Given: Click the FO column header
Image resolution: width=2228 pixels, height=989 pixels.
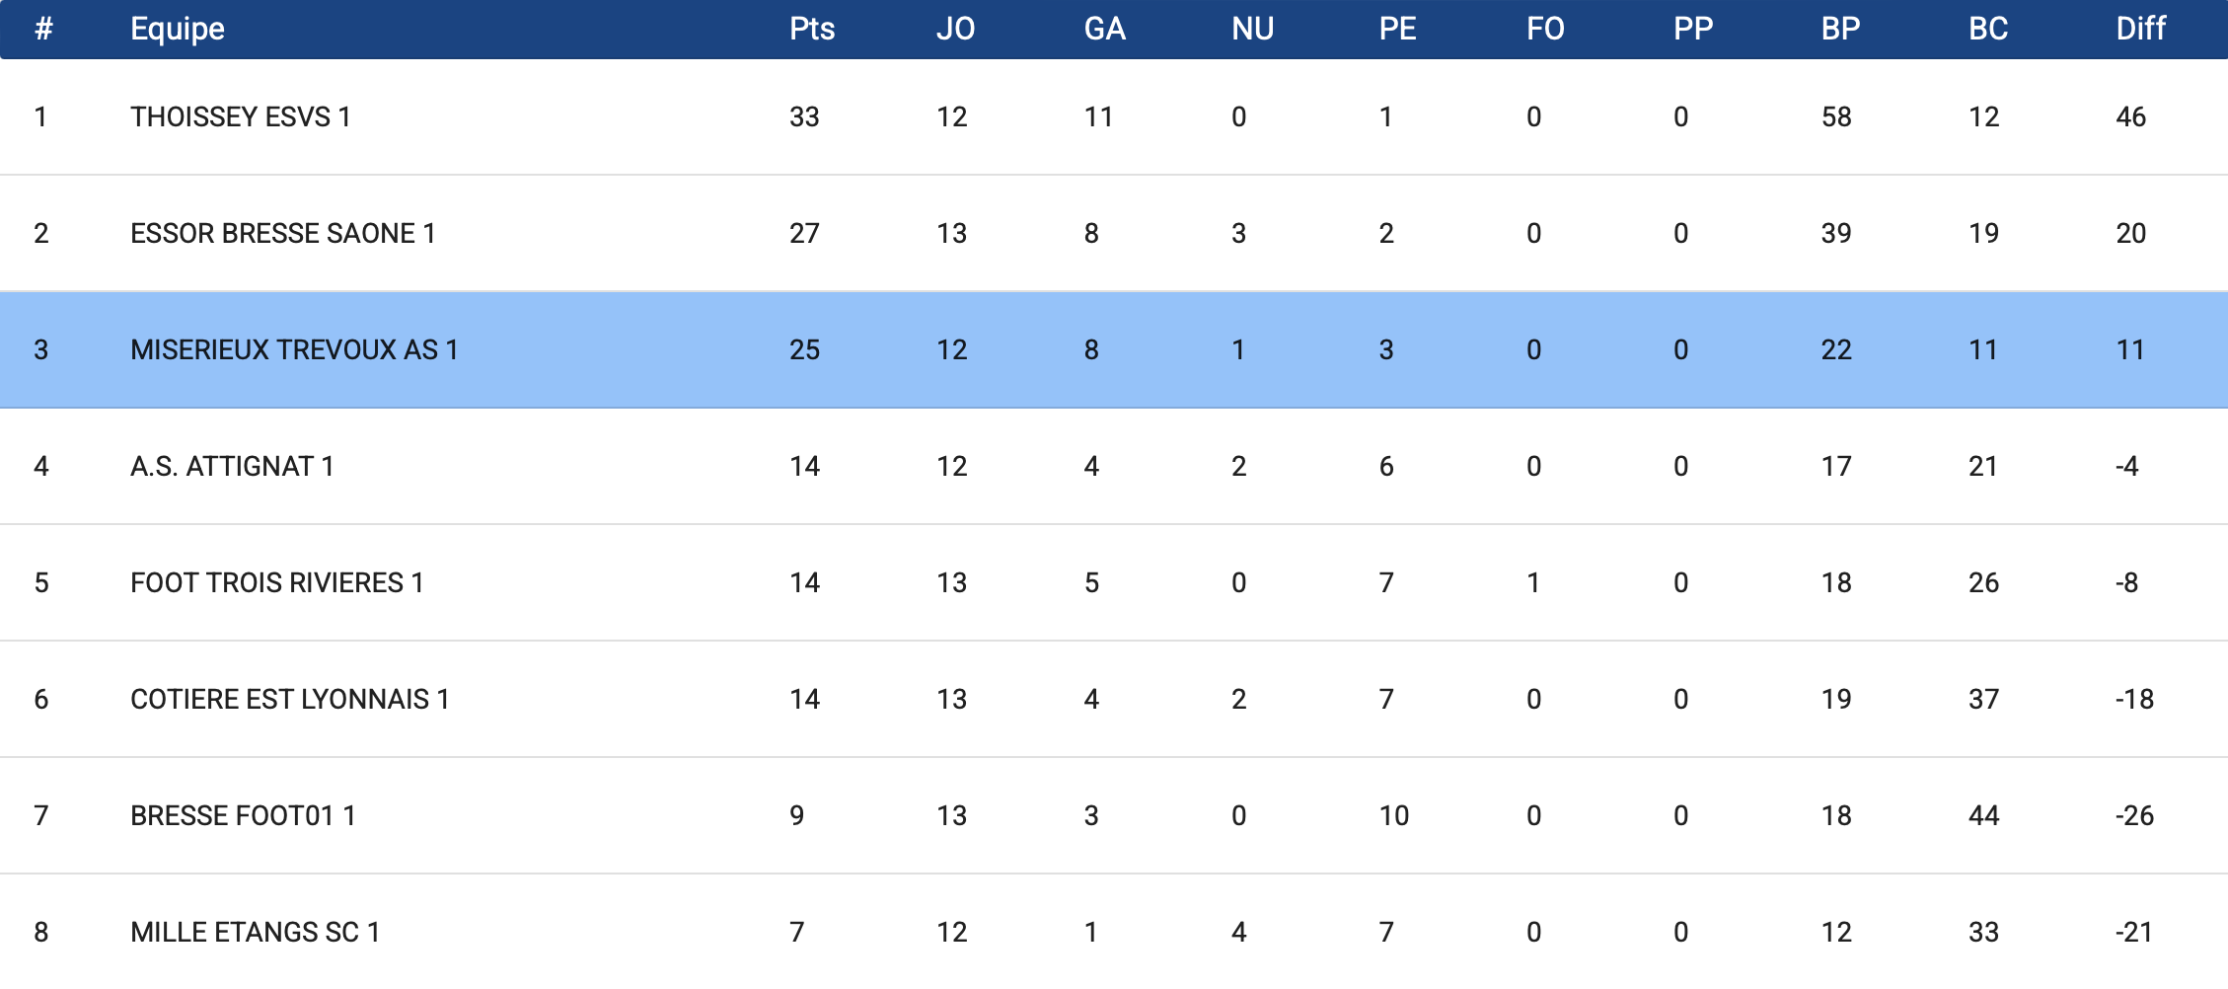Looking at the screenshot, I should coord(1545,29).
